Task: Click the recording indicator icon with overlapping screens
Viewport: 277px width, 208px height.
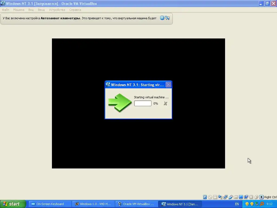Action: 246,197
